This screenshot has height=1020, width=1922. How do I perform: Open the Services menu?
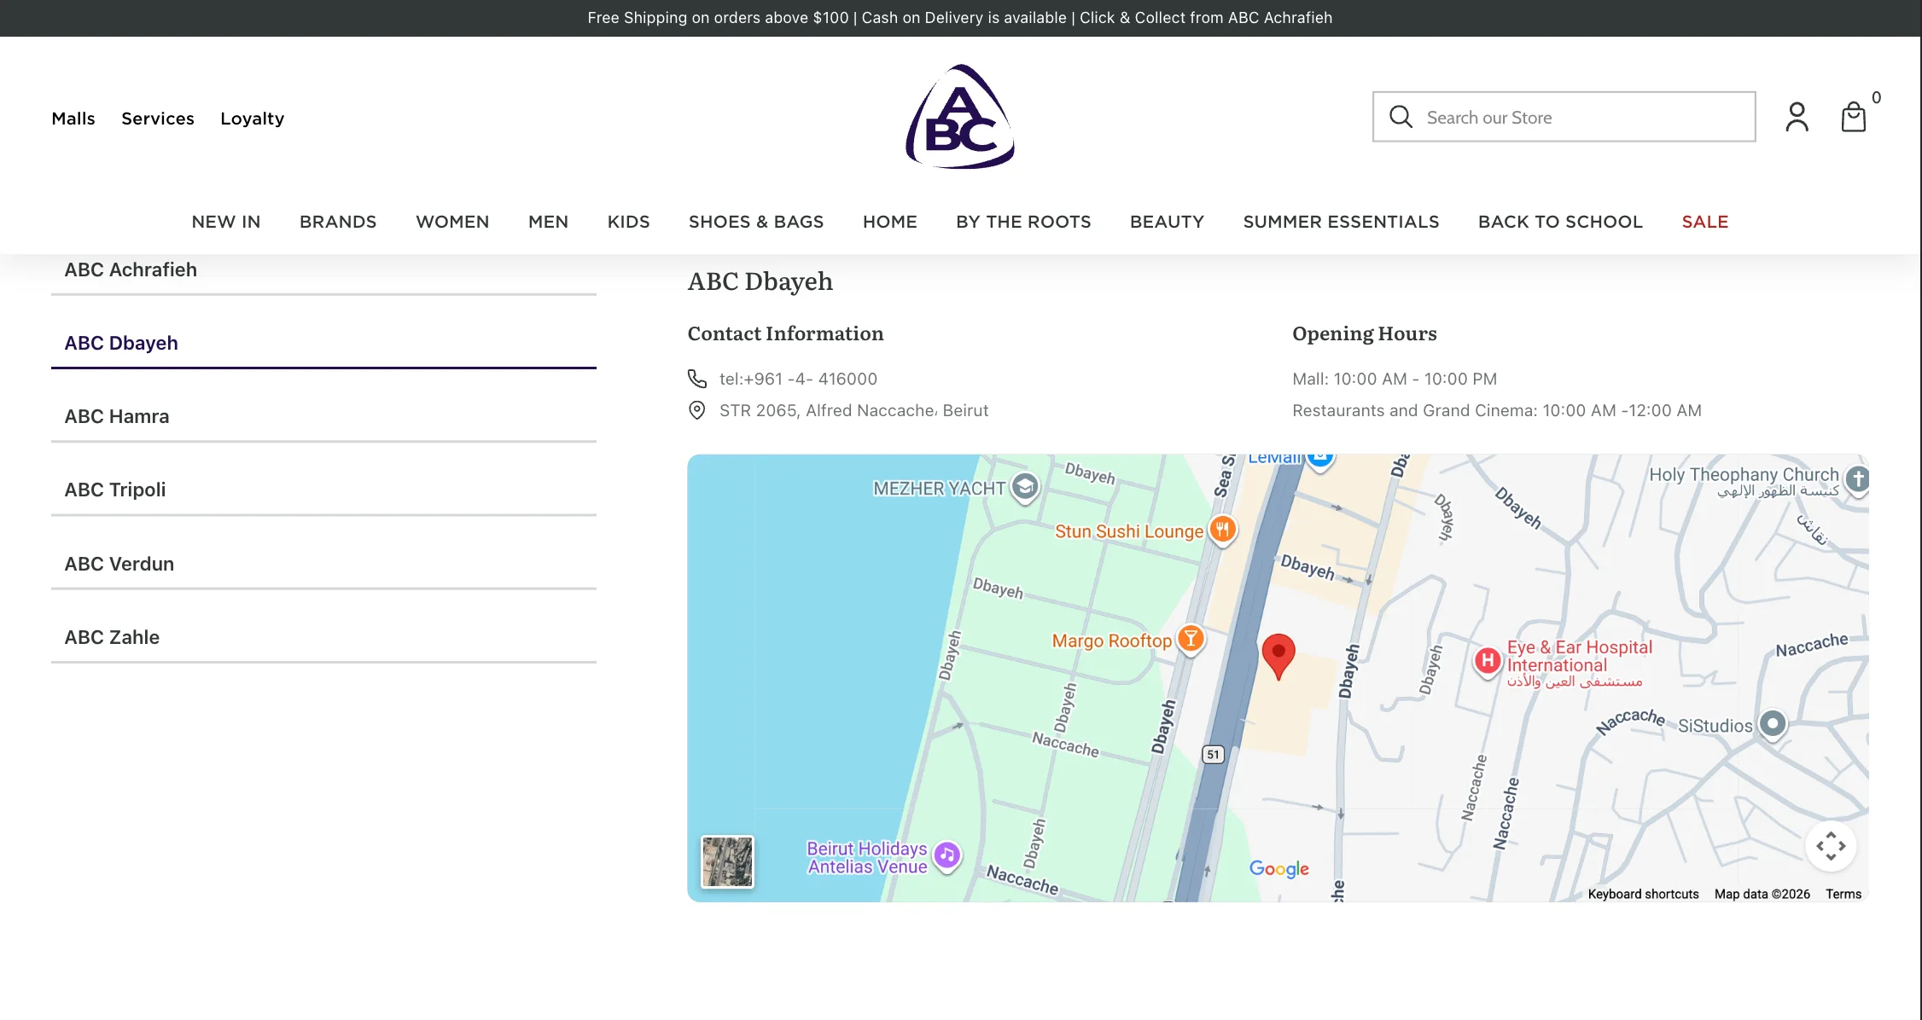[158, 119]
